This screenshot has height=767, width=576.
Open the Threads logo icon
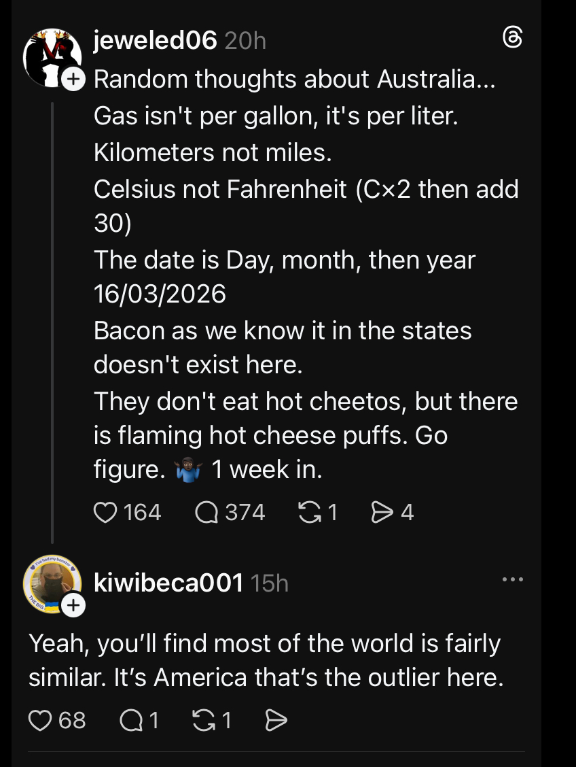point(511,40)
